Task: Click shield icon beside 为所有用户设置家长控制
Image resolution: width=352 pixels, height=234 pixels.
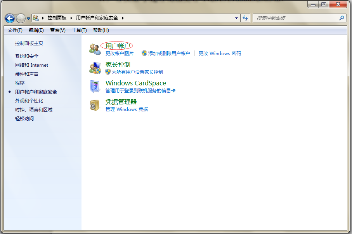Action: tap(108, 72)
